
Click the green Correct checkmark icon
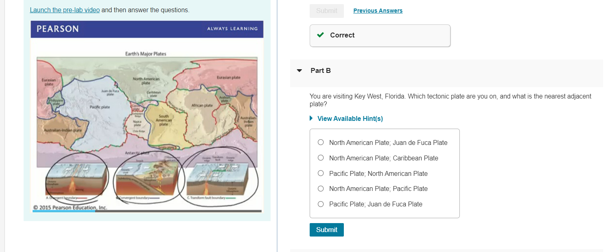click(321, 35)
